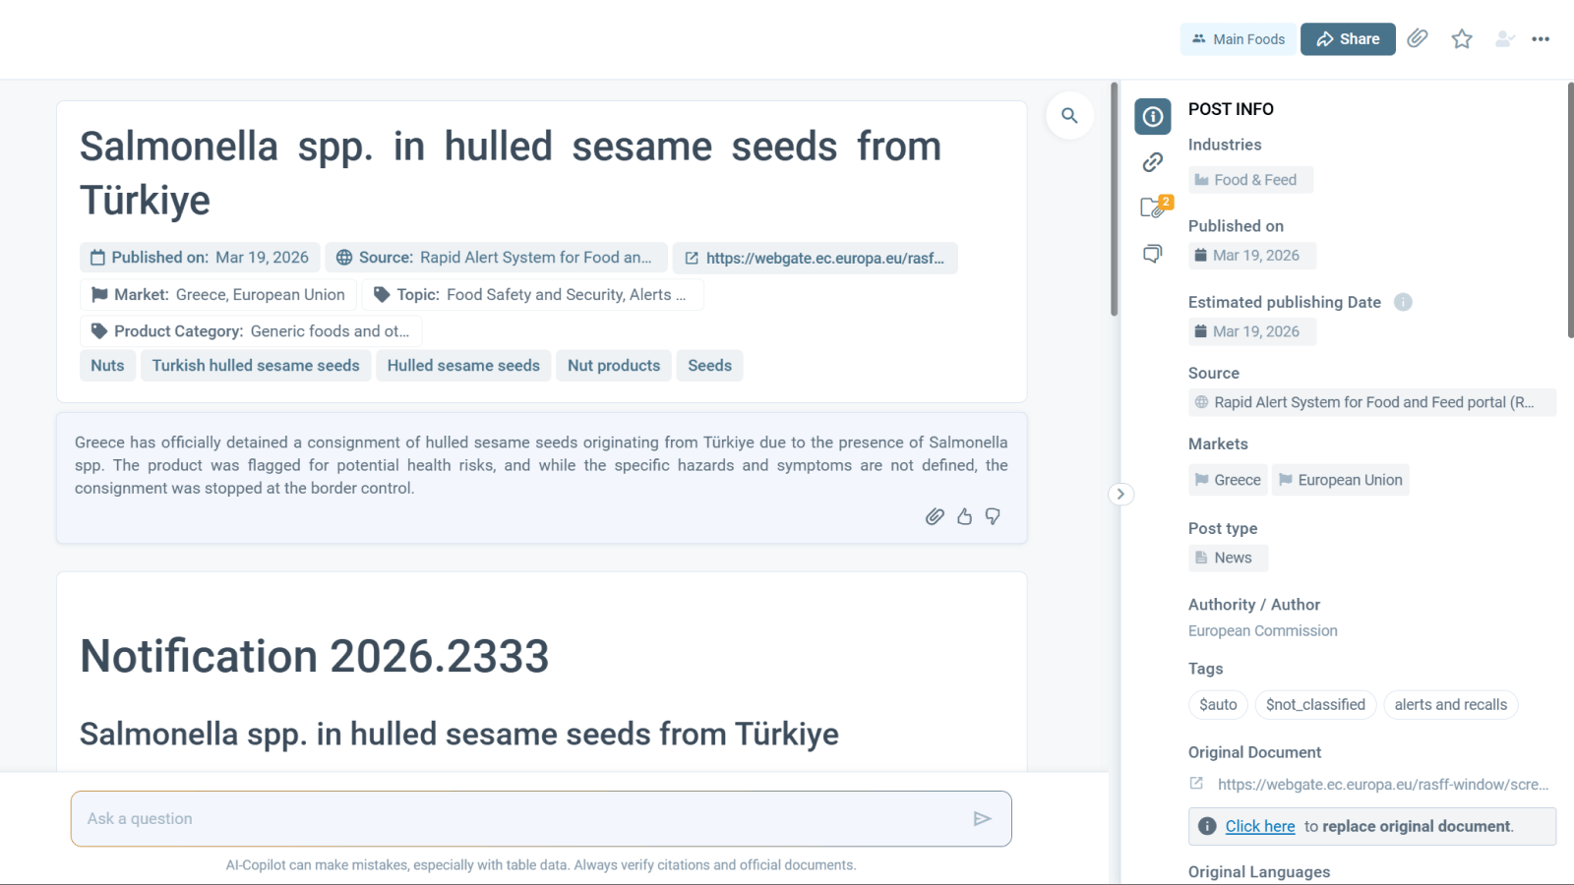This screenshot has width=1574, height=885.
Task: Open the links panel icon in sidebar
Action: pyautogui.click(x=1153, y=162)
